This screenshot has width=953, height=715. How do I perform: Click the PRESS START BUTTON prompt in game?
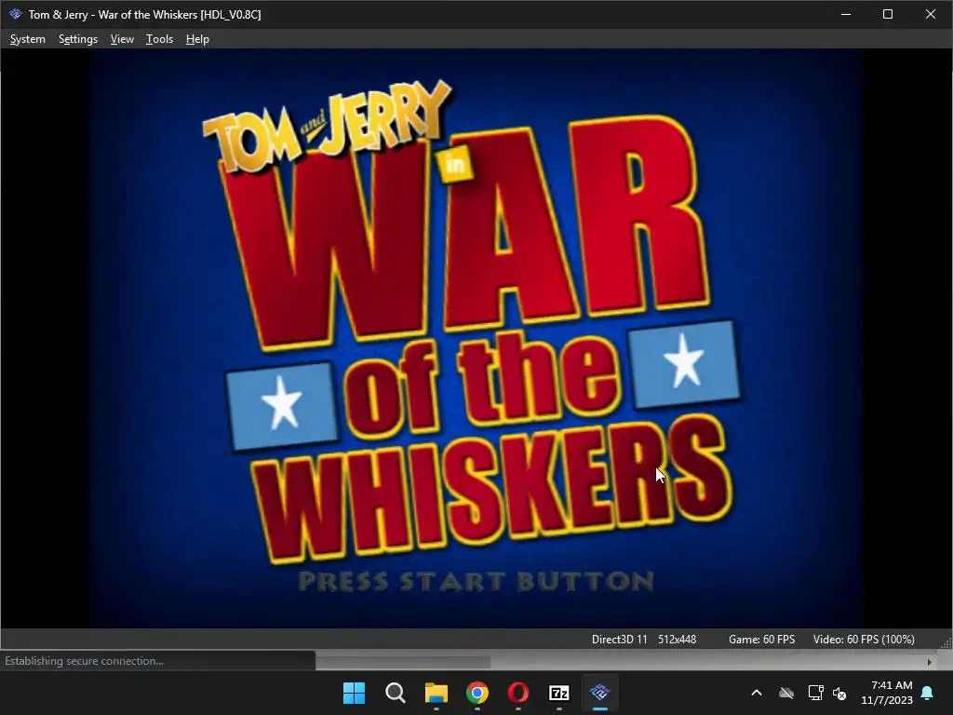(476, 581)
